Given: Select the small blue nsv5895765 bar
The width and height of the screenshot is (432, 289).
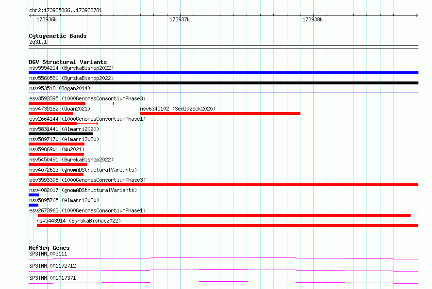Looking at the screenshot, I should pos(33,205).
